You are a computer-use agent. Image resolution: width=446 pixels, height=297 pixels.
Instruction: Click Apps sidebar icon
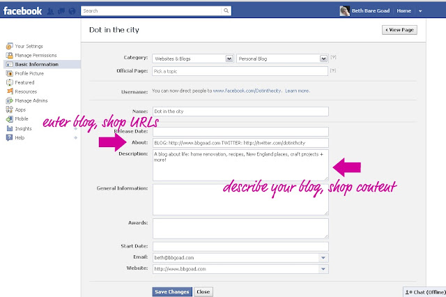tap(9, 109)
